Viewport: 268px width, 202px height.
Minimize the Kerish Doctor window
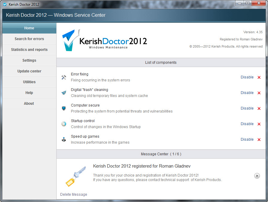240,3
